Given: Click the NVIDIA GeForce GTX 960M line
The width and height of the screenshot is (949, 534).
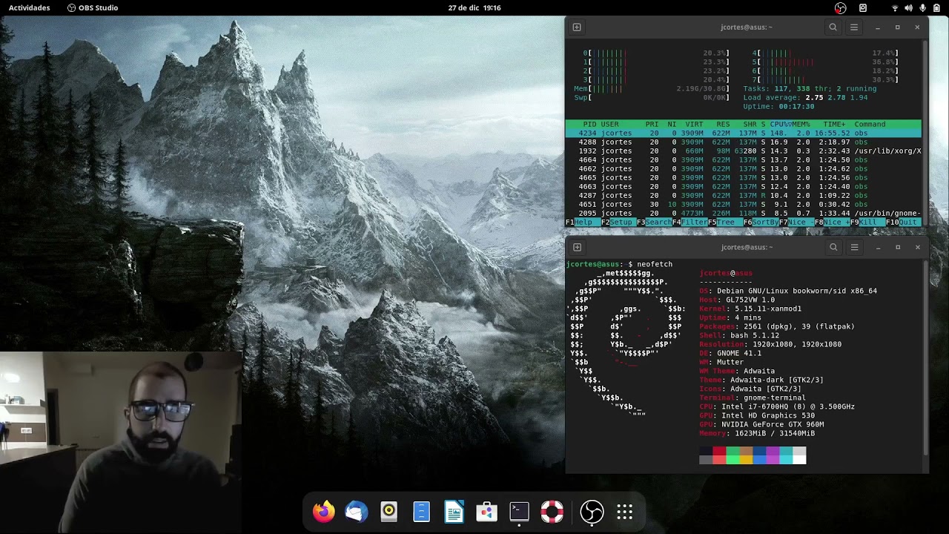Looking at the screenshot, I should coord(761,424).
